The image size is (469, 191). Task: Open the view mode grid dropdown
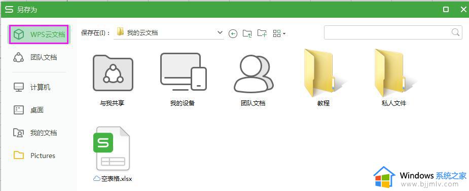279,33
